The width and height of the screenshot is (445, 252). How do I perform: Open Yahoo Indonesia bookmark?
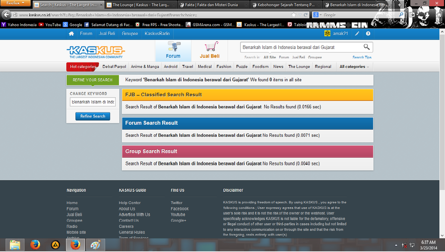19,25
